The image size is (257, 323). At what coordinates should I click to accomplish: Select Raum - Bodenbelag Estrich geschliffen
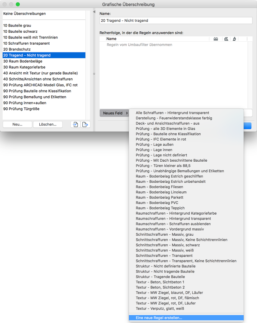click(169, 176)
